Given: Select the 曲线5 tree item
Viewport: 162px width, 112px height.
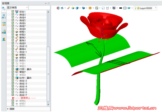Looking at the screenshot, I should (23, 20).
